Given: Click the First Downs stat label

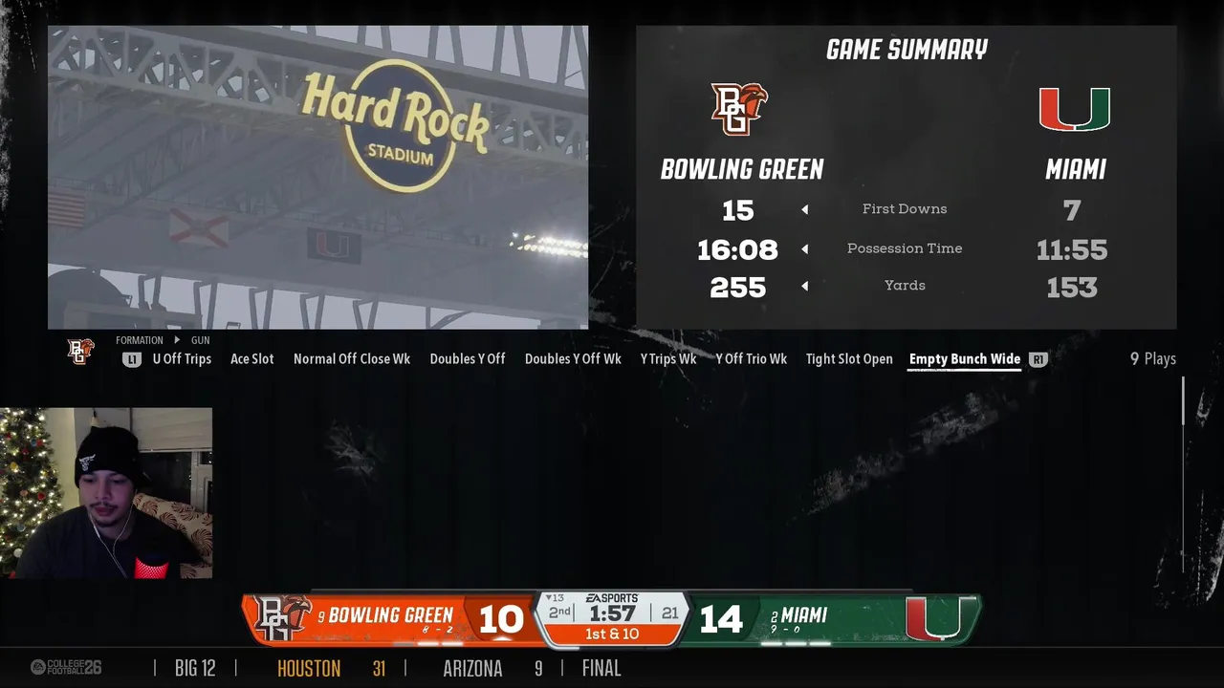Looking at the screenshot, I should coord(905,209).
